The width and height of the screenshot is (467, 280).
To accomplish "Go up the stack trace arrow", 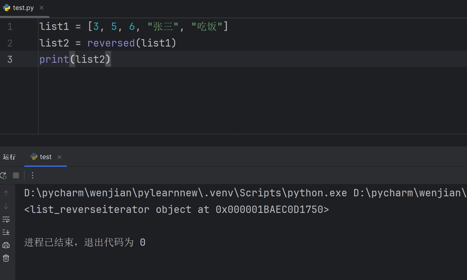I will (x=6, y=193).
